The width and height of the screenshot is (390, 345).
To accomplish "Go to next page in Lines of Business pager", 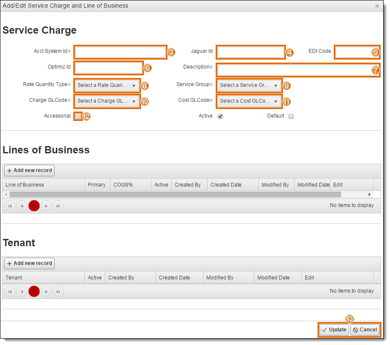I will click(46, 206).
